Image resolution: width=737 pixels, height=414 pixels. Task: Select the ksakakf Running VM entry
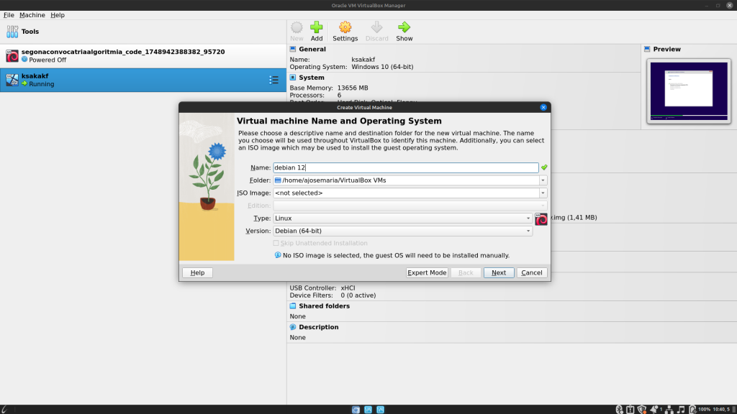click(143, 80)
